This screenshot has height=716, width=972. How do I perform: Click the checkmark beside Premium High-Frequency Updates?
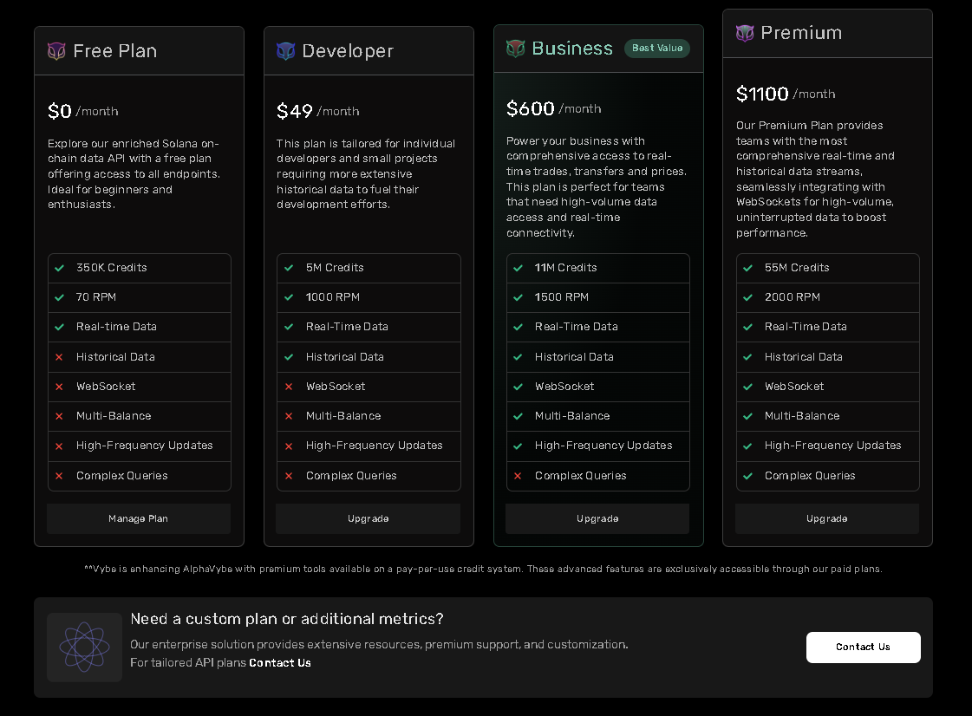pyautogui.click(x=747, y=446)
